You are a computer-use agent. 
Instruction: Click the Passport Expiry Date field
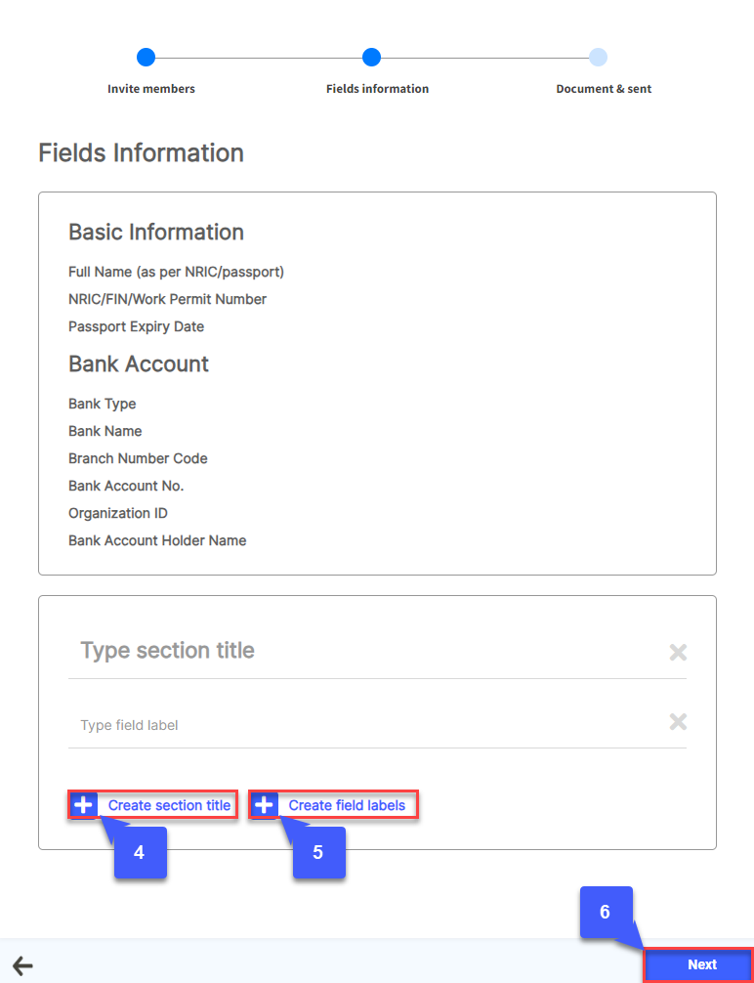[x=136, y=326]
